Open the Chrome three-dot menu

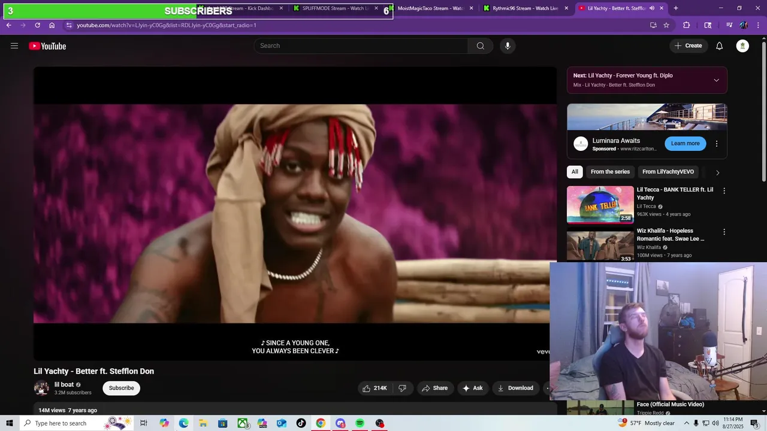click(x=758, y=25)
